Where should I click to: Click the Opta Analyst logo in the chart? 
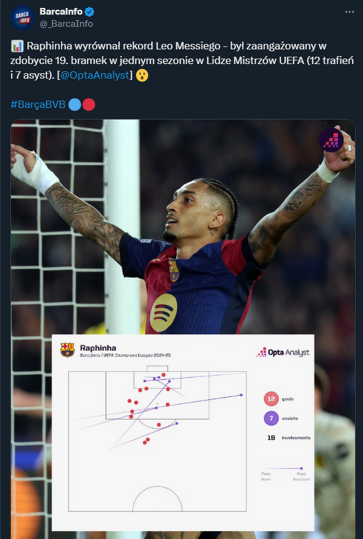click(283, 352)
